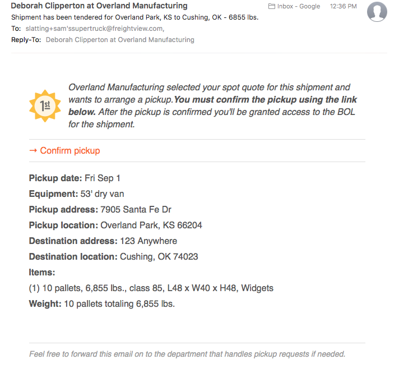Click the orange arrow beside Confirm pickup

coord(33,150)
